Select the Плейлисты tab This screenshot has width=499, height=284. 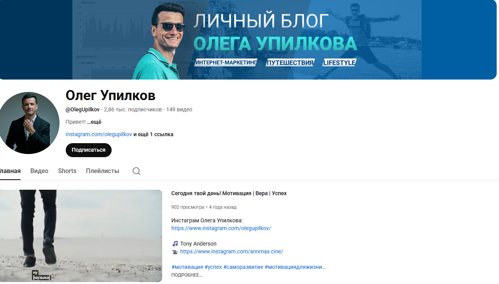[103, 171]
